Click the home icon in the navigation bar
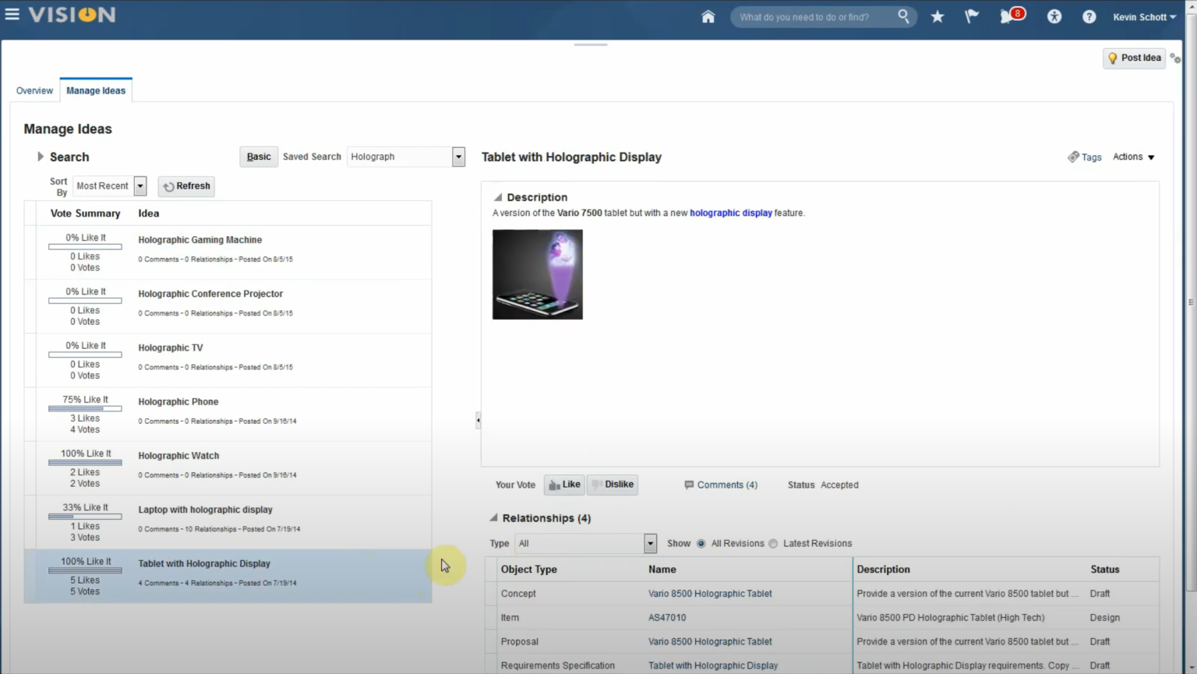This screenshot has width=1197, height=674. tap(708, 16)
